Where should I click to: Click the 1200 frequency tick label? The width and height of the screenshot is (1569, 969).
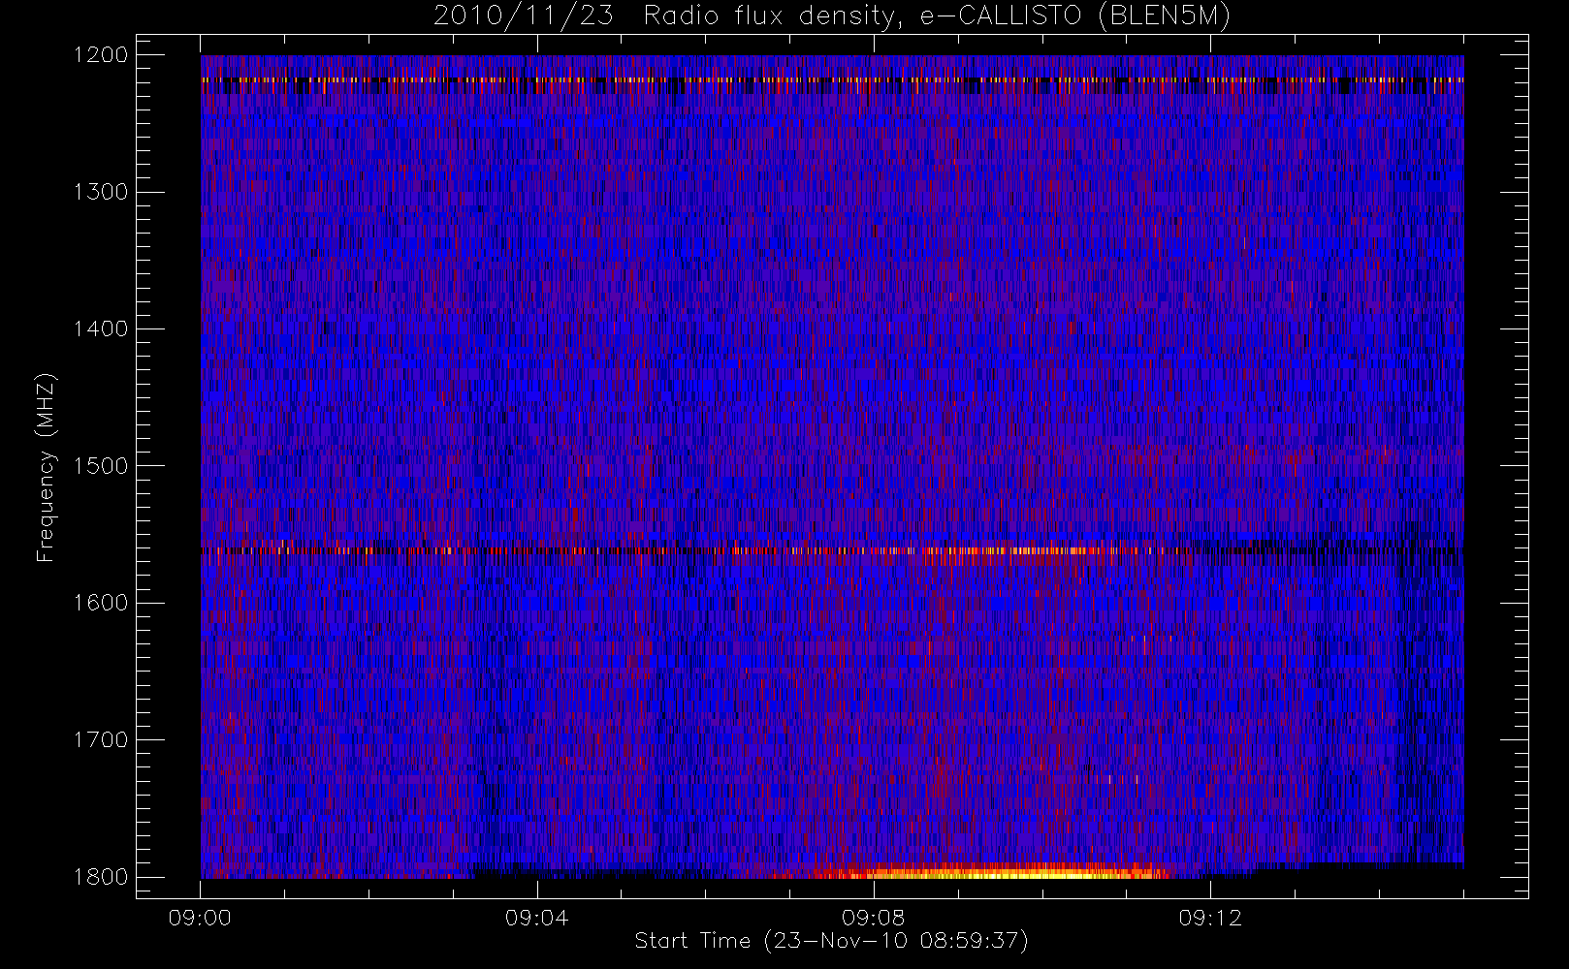(x=101, y=55)
